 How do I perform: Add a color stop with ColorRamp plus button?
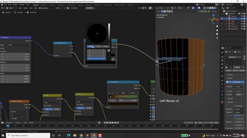pos(110,93)
